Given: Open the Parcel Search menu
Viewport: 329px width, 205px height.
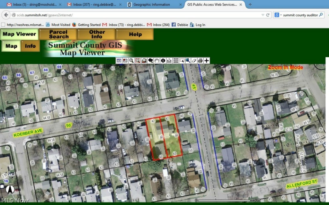Looking at the screenshot, I should tap(58, 34).
